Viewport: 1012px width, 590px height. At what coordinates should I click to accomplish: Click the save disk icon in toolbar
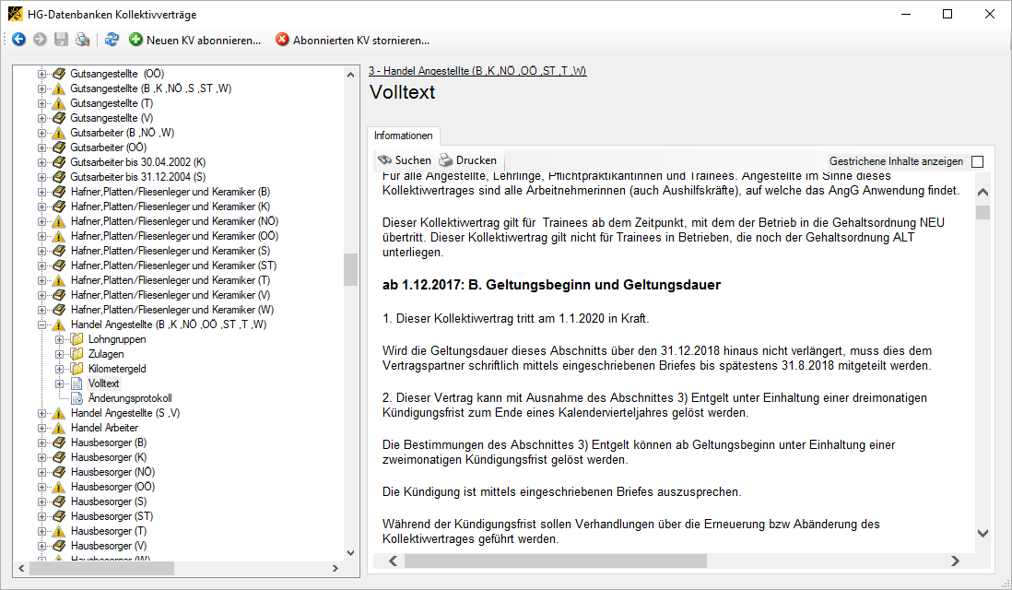pos(61,40)
